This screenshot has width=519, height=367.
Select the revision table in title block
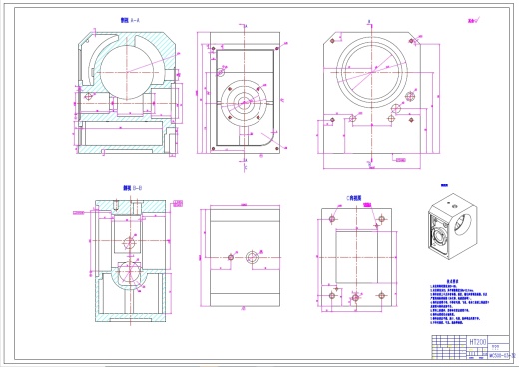pyautogui.click(x=450, y=347)
